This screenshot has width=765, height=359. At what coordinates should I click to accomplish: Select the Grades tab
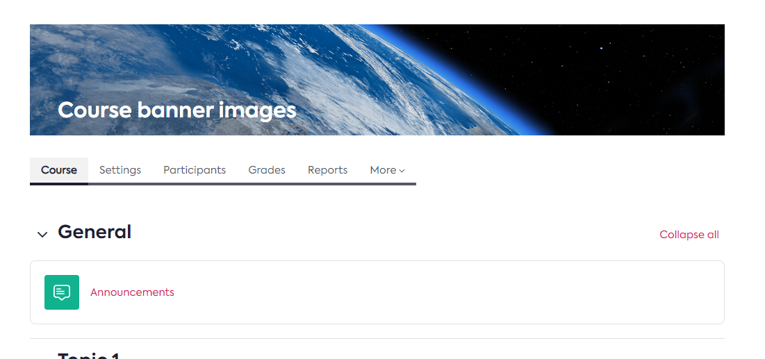pos(267,170)
